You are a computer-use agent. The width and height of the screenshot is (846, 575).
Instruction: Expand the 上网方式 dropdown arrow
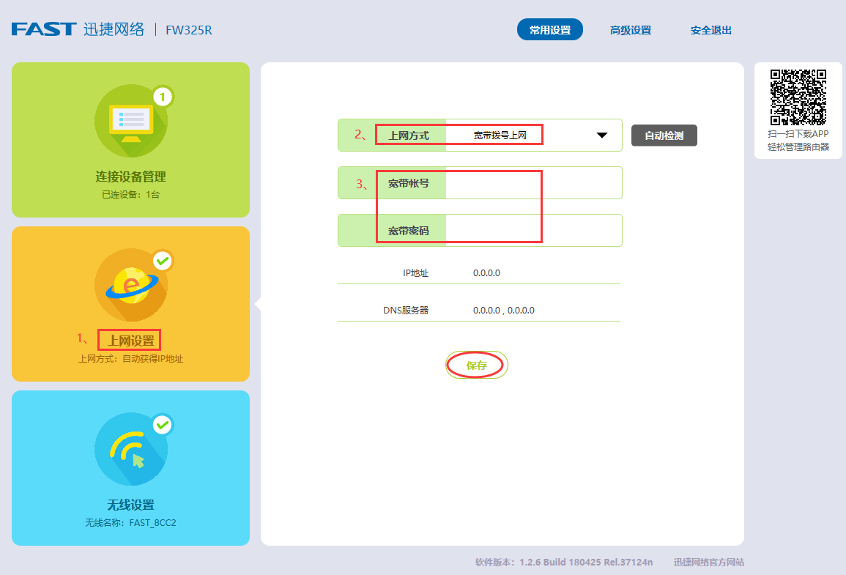point(602,136)
